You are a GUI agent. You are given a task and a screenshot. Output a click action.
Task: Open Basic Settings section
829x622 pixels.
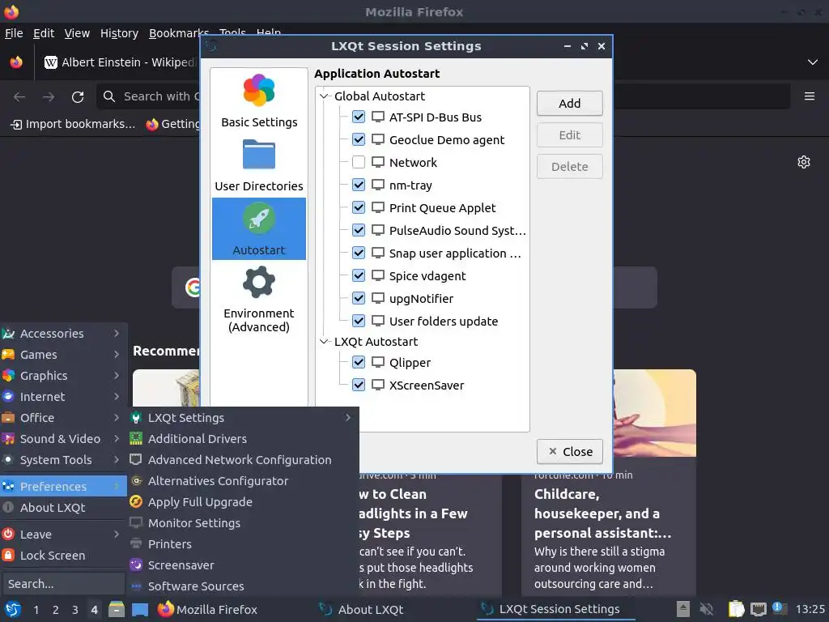pos(259,101)
